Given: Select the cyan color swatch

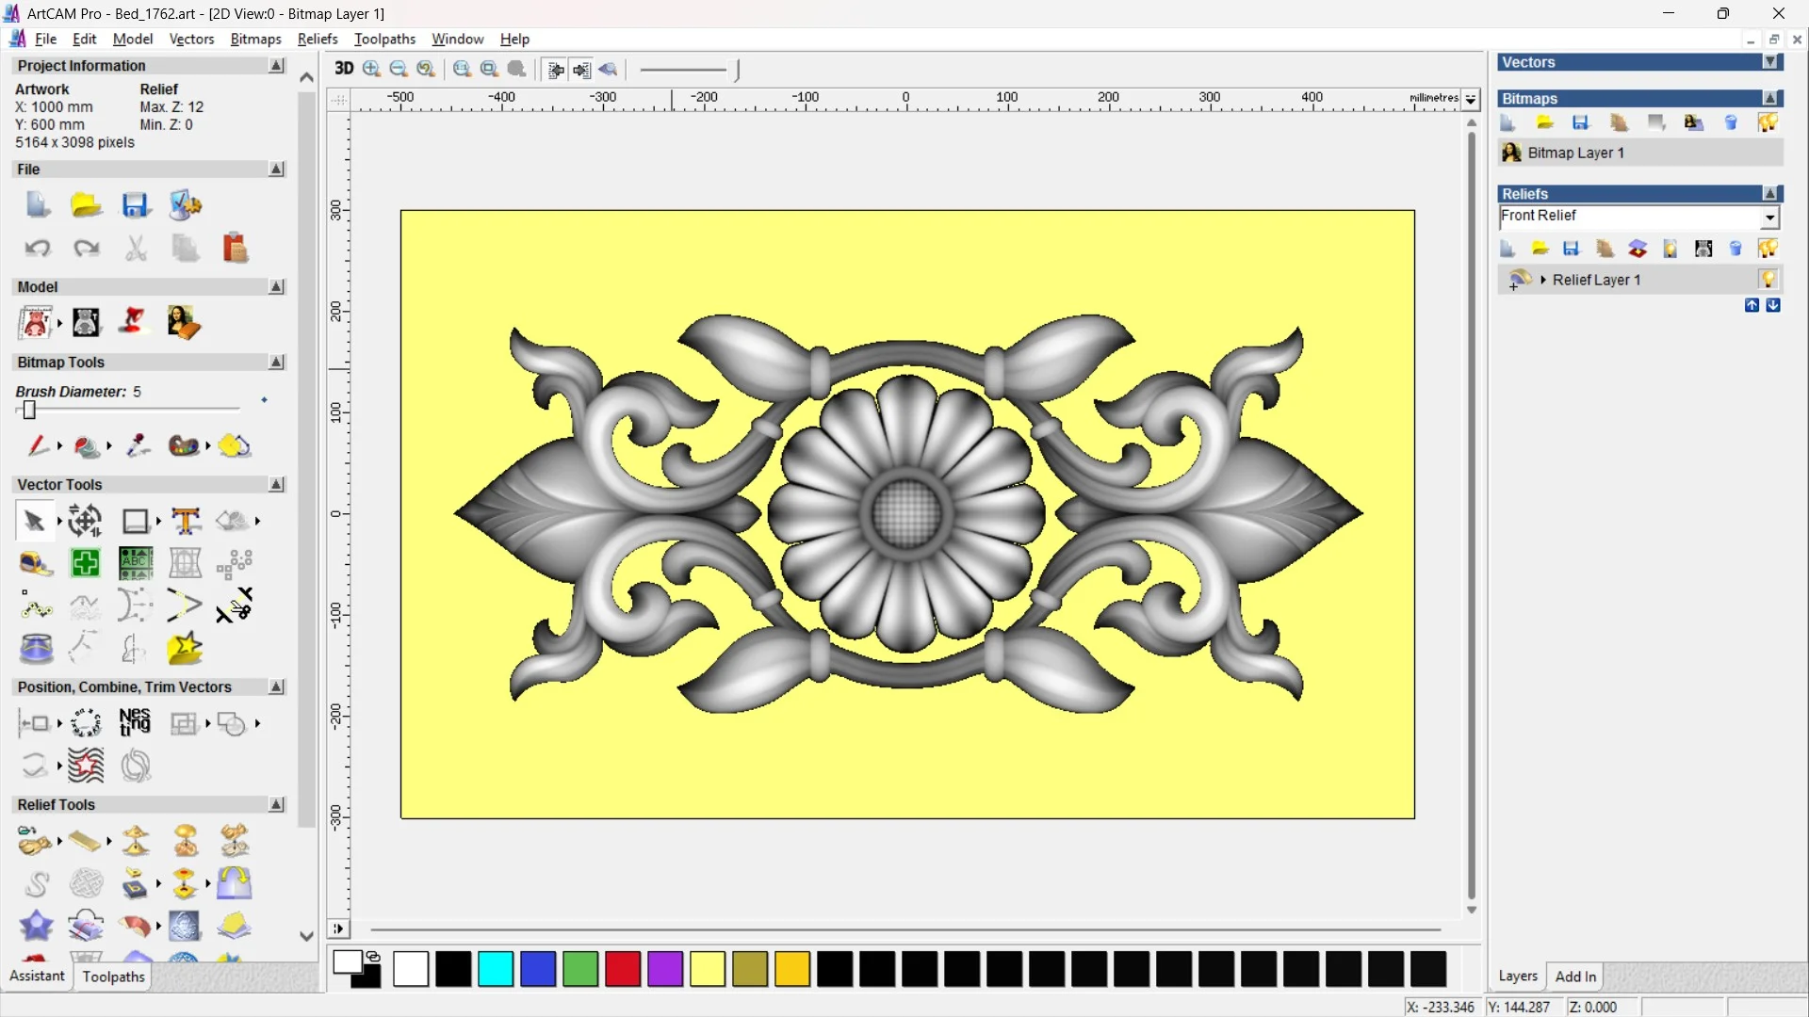Looking at the screenshot, I should click(496, 969).
